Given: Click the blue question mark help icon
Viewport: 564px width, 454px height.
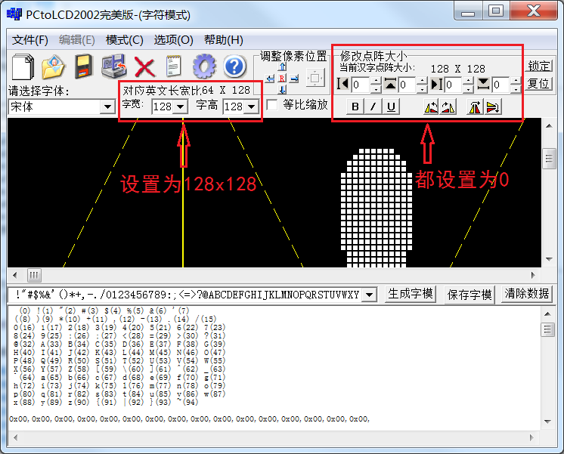Looking at the screenshot, I should [x=234, y=66].
